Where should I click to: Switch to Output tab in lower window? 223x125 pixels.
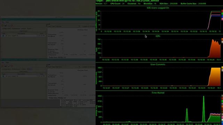23,69
